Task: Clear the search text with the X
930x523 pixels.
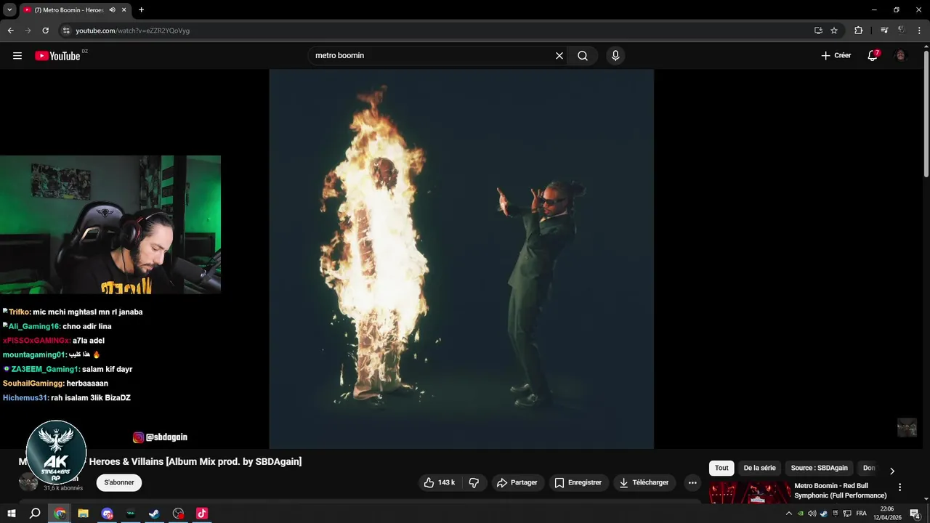Action: coord(559,56)
